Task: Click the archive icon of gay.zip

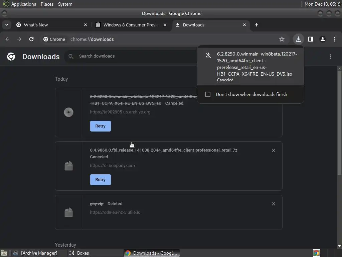Action: (x=68, y=212)
